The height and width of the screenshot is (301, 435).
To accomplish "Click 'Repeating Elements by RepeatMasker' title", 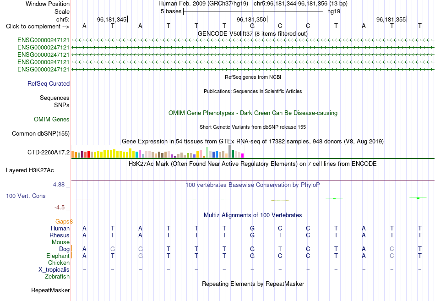I will click(x=253, y=284).
